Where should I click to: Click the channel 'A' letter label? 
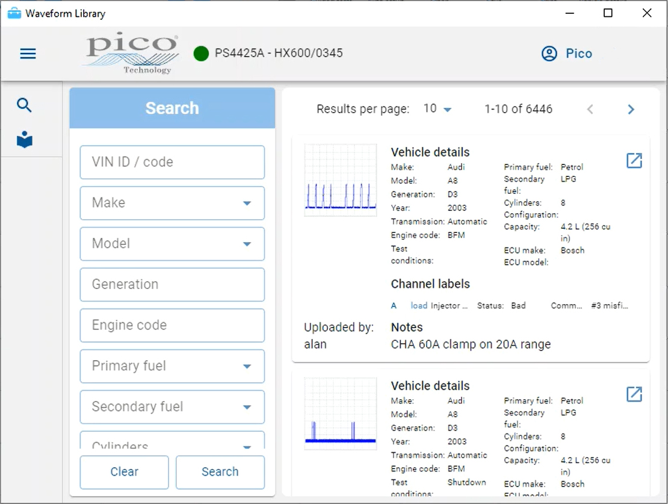click(x=394, y=306)
